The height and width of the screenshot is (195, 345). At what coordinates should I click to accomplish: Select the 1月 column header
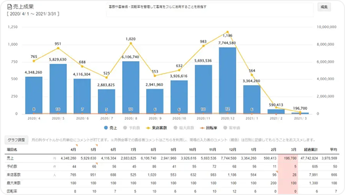pos(253,150)
